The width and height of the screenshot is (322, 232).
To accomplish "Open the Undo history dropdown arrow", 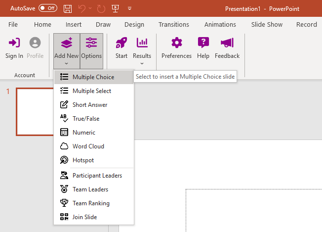I will [x=90, y=8].
